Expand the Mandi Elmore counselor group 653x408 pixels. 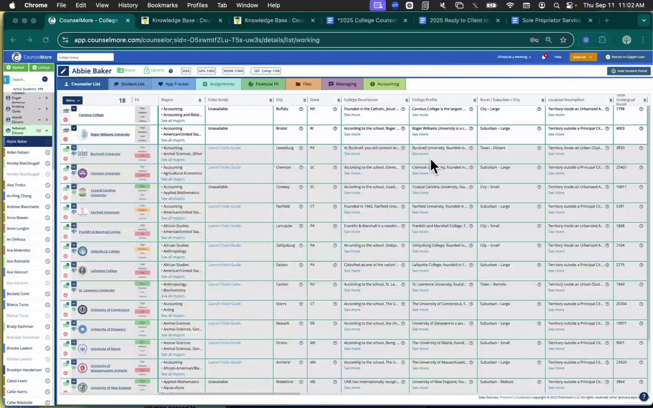coord(46,119)
